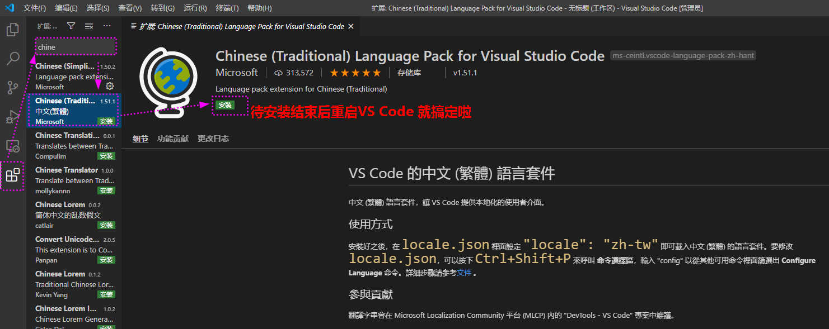The height and width of the screenshot is (329, 829).
Task: Click the version number v1.51.1
Action: click(x=465, y=73)
